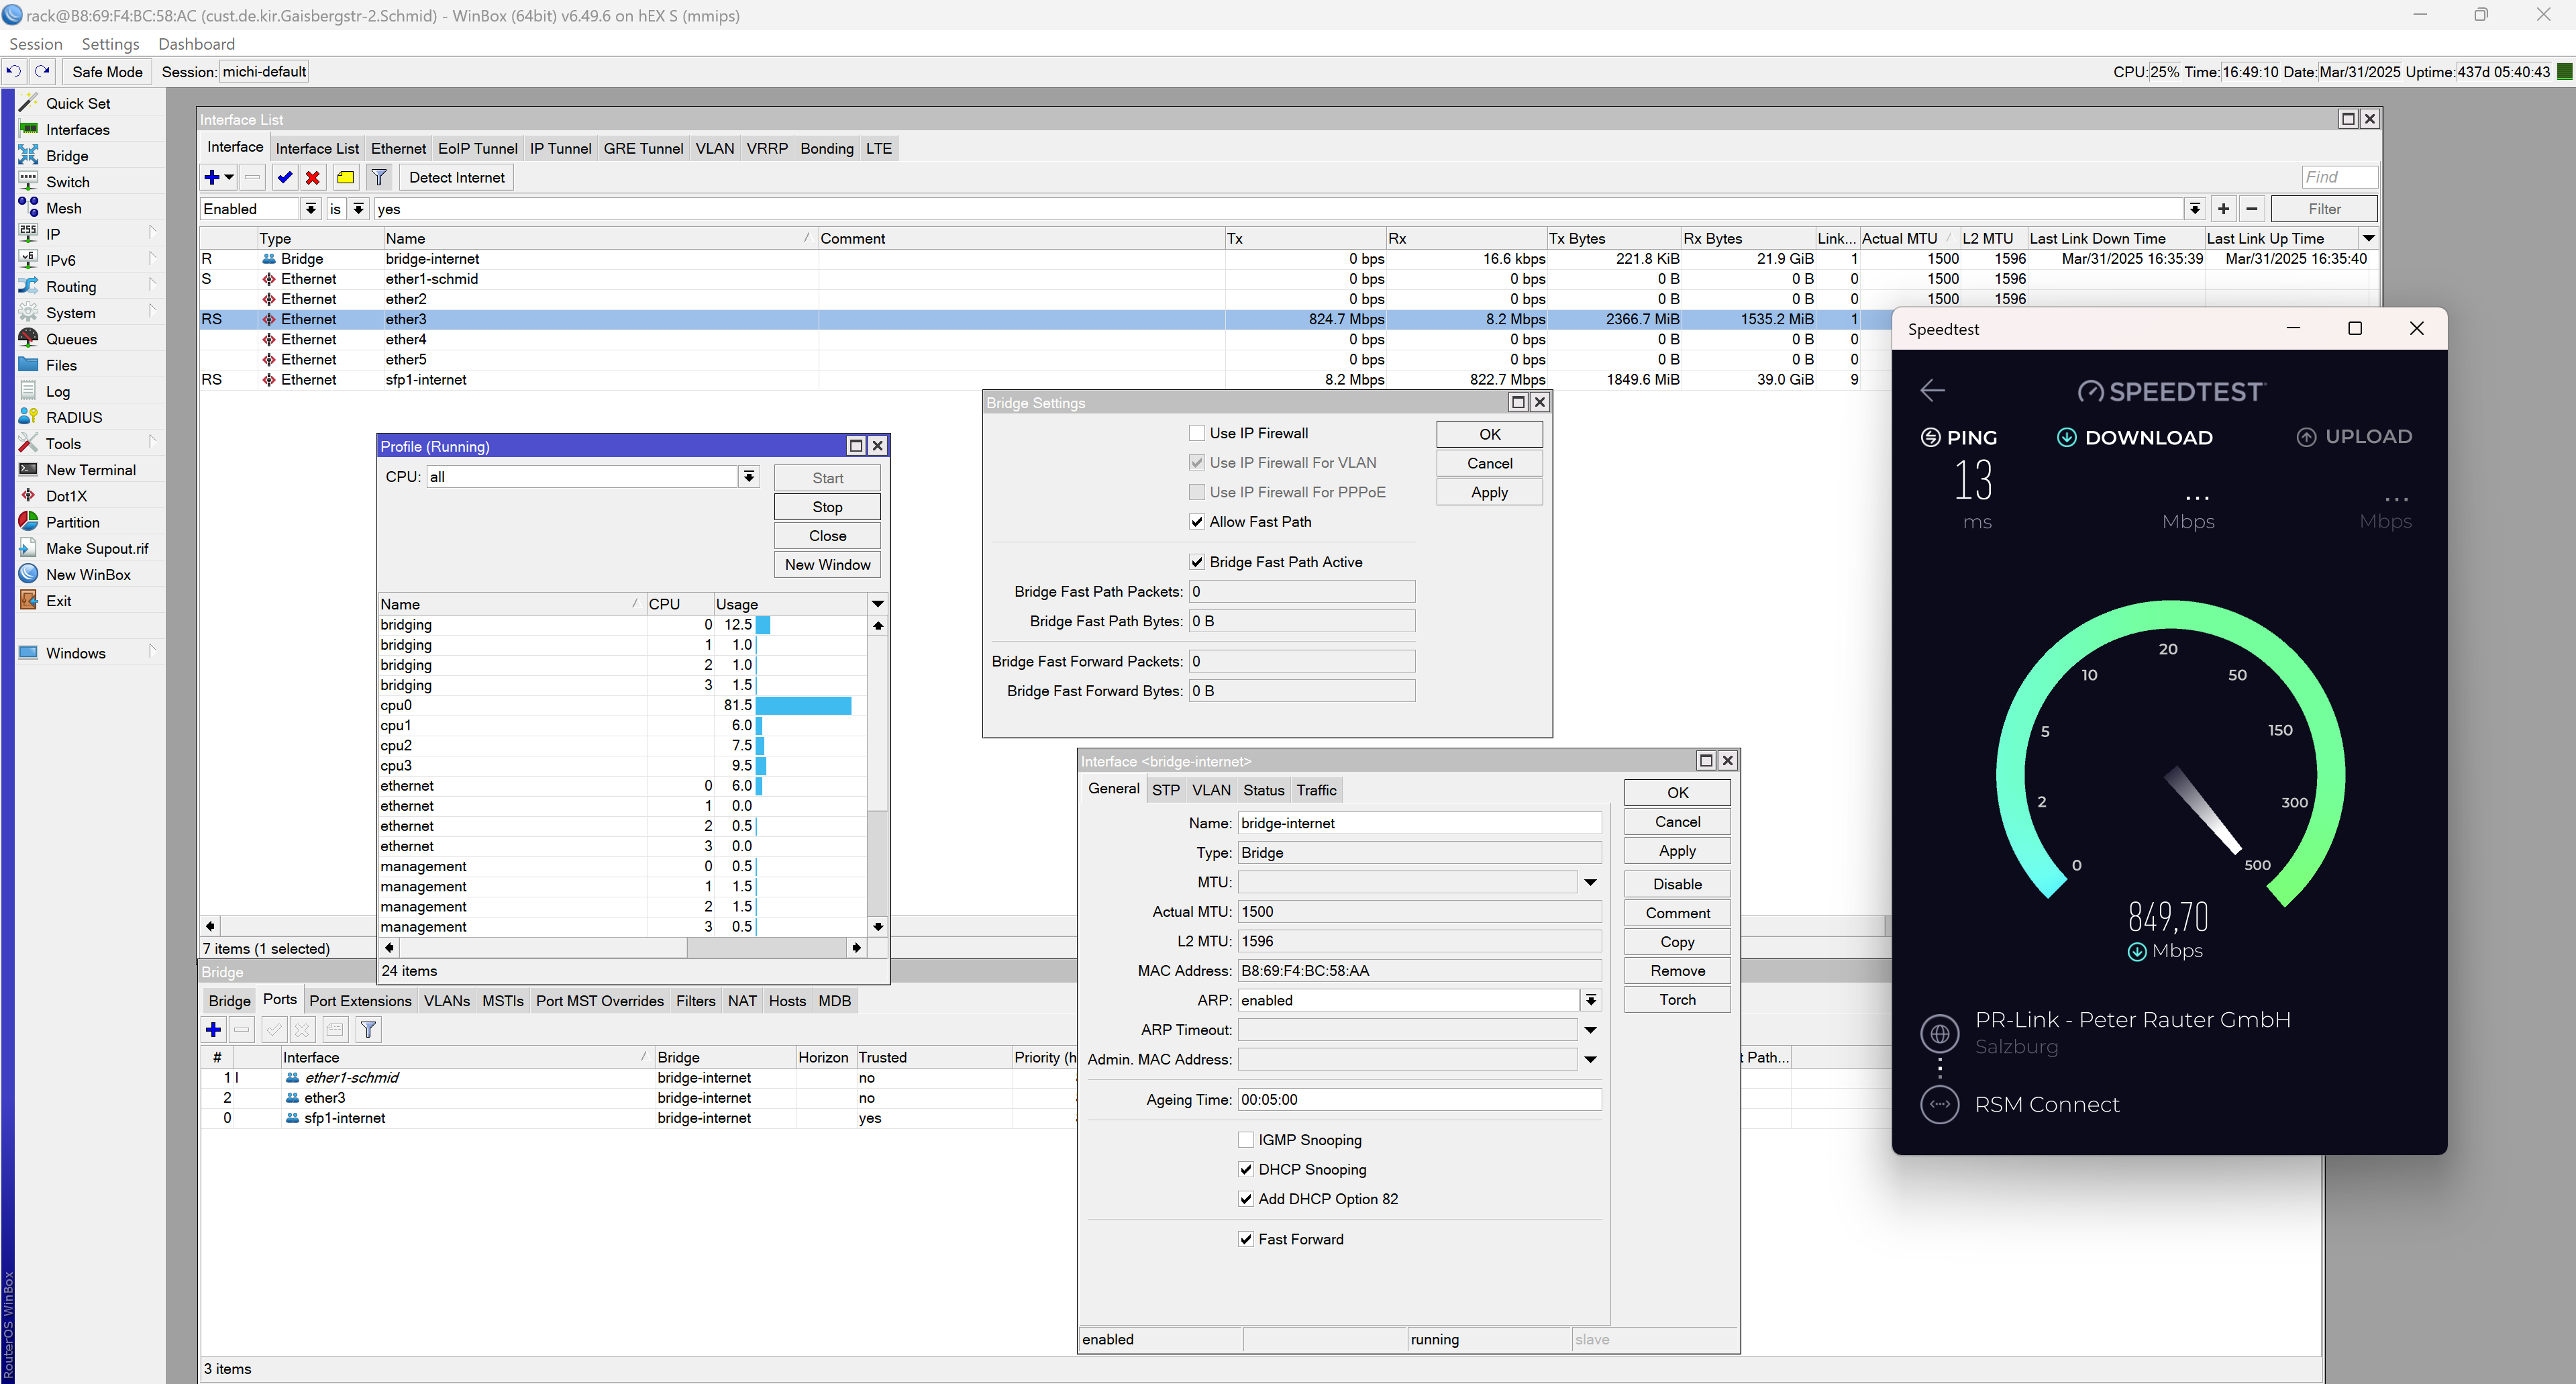Image resolution: width=2576 pixels, height=1384 pixels.
Task: Open the Log sidebar entry
Action: click(x=58, y=391)
